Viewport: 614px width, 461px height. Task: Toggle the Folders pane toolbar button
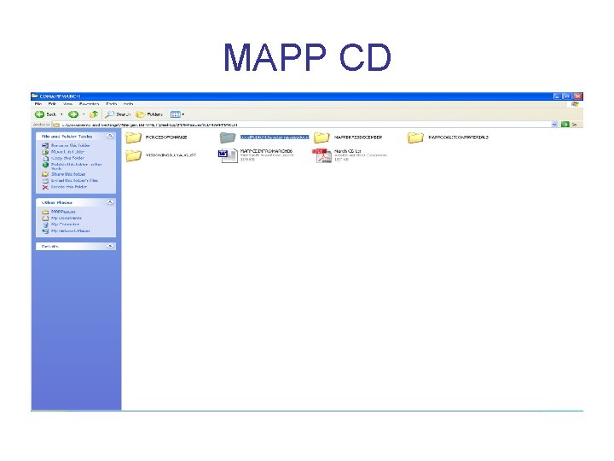point(149,114)
